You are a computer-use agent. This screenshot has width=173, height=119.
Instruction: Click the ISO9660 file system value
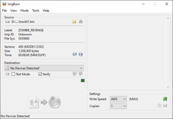[x=24, y=39]
